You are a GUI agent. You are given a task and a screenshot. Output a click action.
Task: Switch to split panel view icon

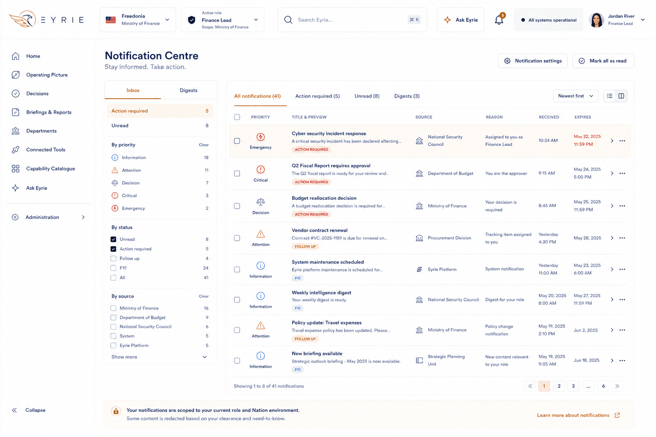pos(621,96)
